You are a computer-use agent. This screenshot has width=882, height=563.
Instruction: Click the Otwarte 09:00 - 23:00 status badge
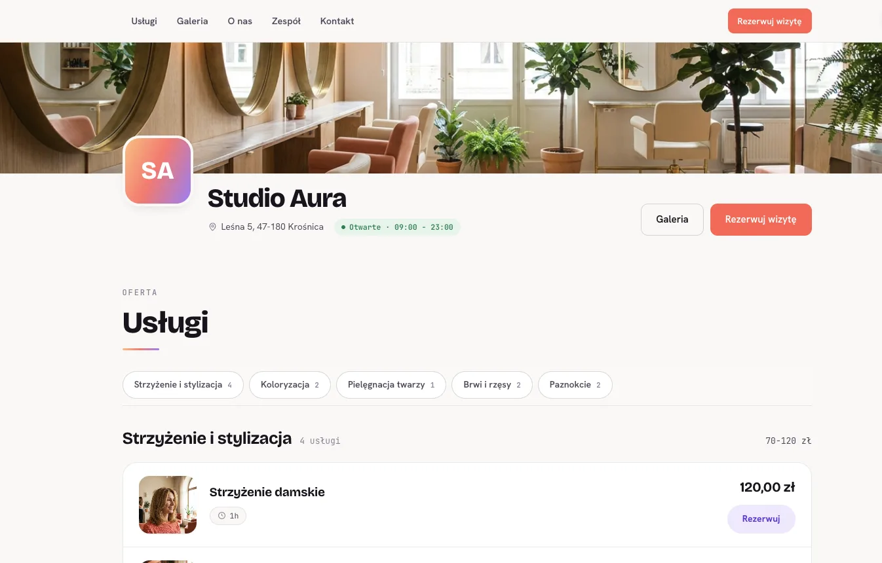[x=397, y=227]
